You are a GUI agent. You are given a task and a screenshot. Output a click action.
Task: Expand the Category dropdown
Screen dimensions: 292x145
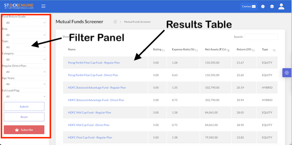click(x=24, y=60)
